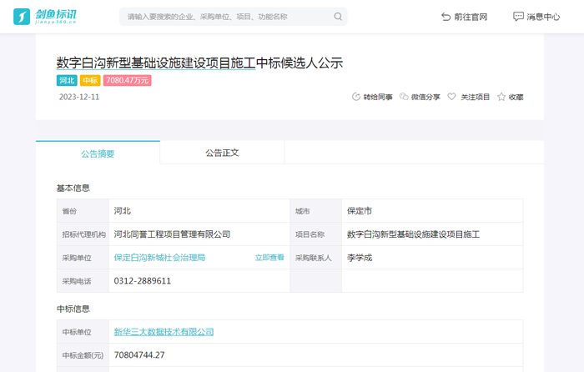Click the 河北 region tag
The height and width of the screenshot is (372, 584).
[x=67, y=81]
